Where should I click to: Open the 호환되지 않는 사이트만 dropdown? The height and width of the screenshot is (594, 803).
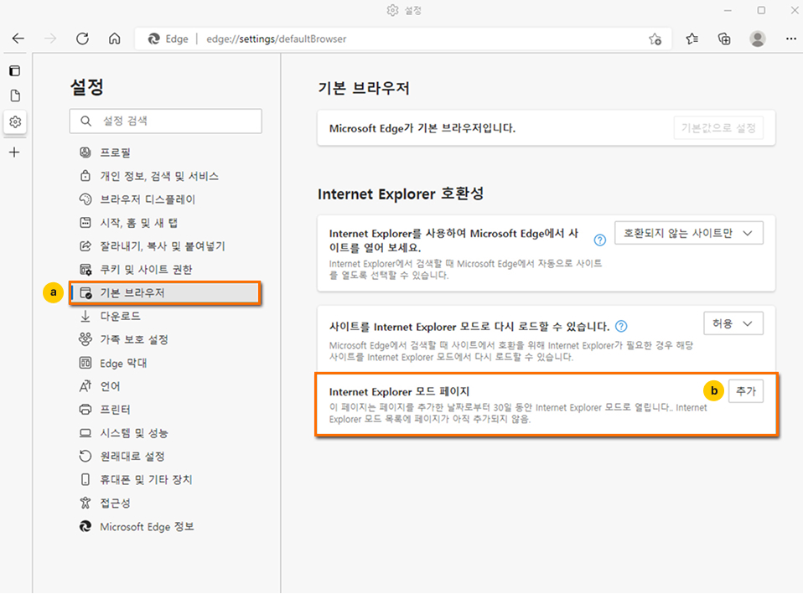pyautogui.click(x=689, y=233)
